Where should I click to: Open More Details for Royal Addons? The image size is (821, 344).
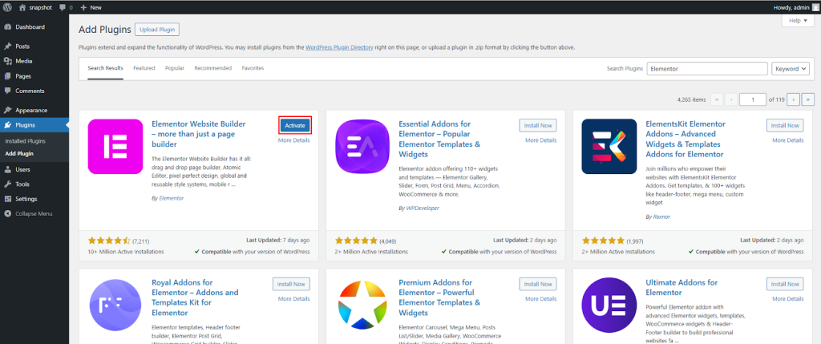[293, 299]
